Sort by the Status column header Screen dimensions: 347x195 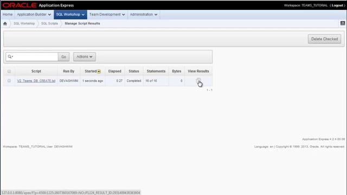coord(134,71)
